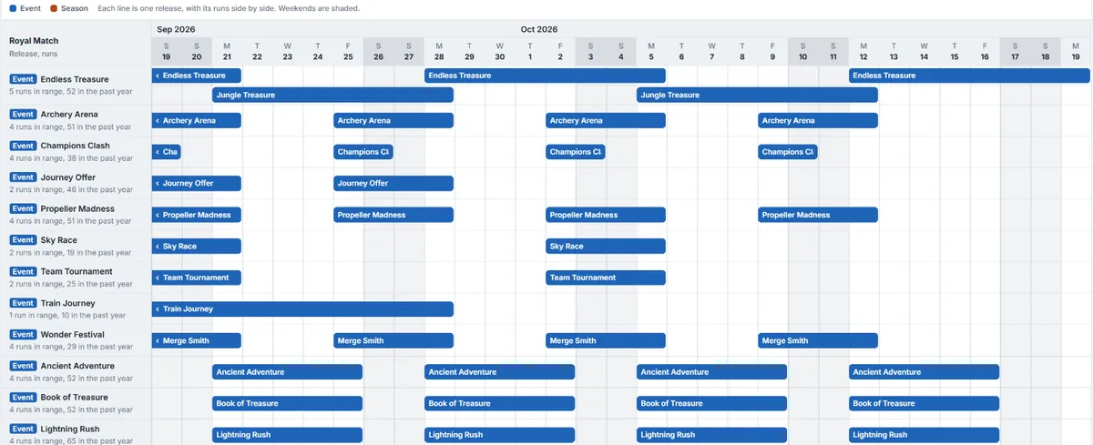The width and height of the screenshot is (1093, 445).
Task: Open the Team Tournament row label
Action: [x=77, y=271]
